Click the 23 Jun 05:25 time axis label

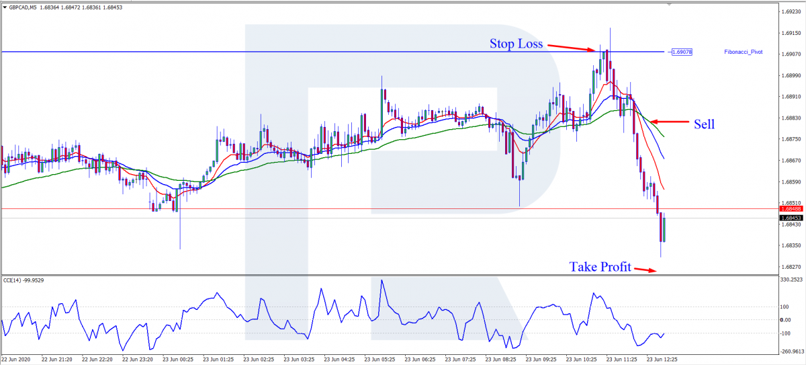[381, 359]
